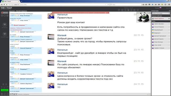
Task: Open options dots for Влад Вербицкий participant
Action: [x=169, y=30]
